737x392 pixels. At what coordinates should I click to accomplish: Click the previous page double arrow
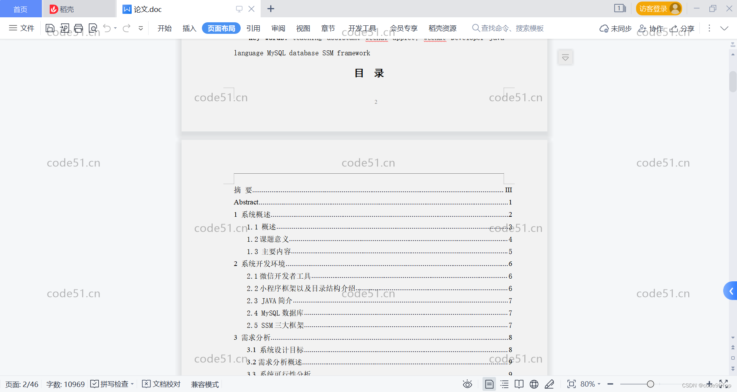(733, 347)
